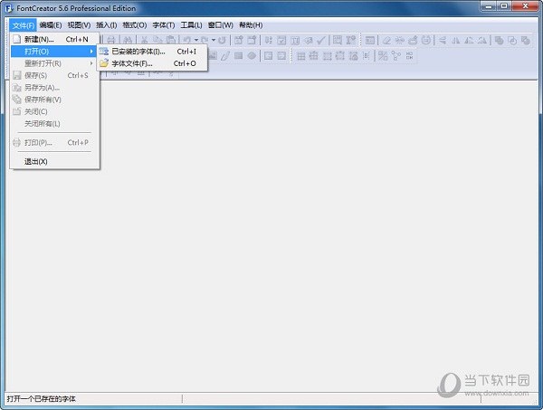Open the 字体(T) menu
Image resolution: width=543 pixels, height=410 pixels.
164,25
